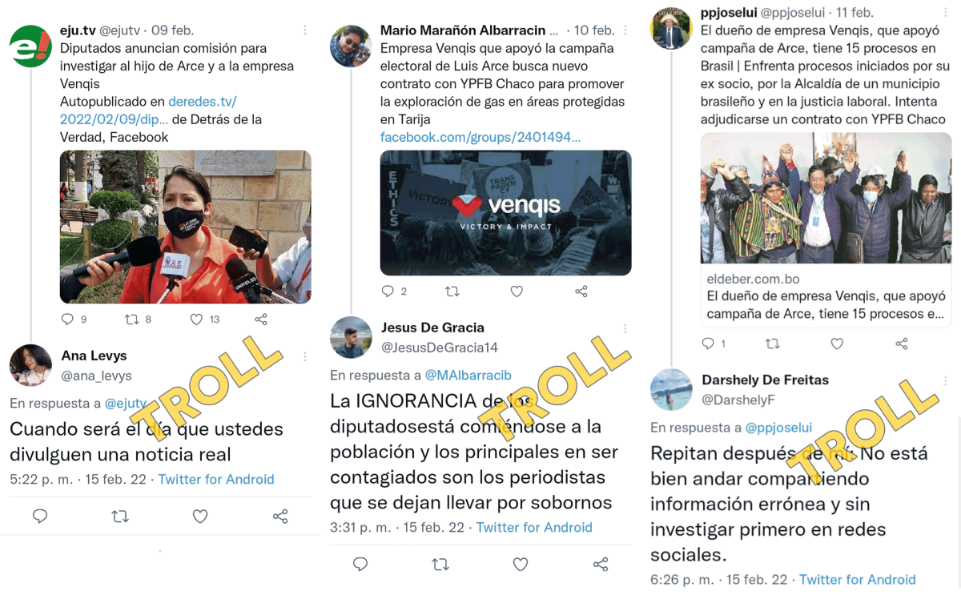The image size is (961, 595).
Task: Open the facebook.com/groups link
Action: [480, 137]
